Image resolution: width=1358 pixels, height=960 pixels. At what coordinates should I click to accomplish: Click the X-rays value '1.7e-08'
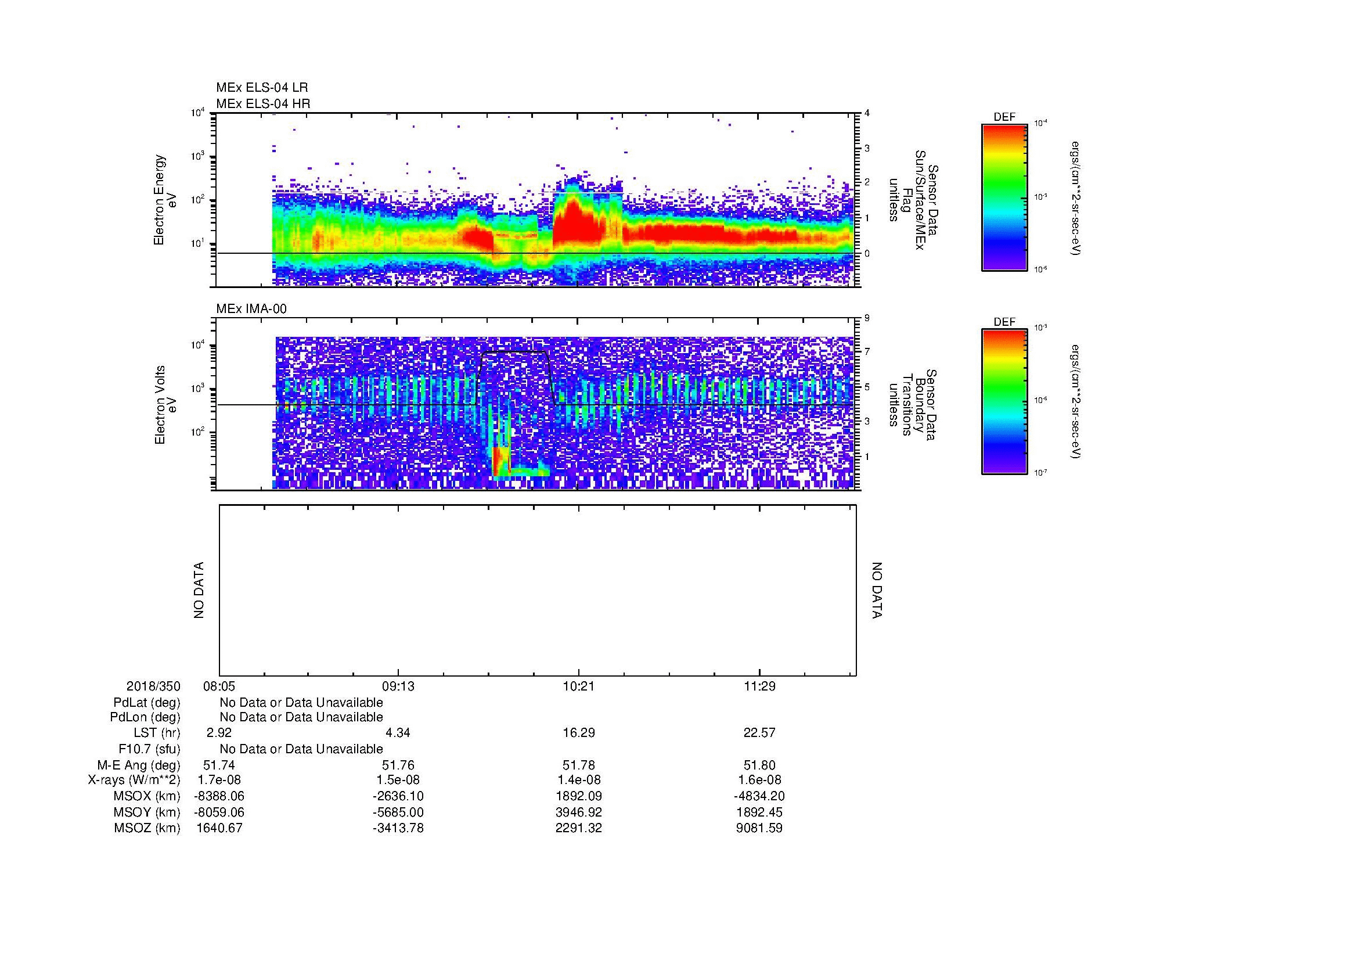(x=219, y=780)
